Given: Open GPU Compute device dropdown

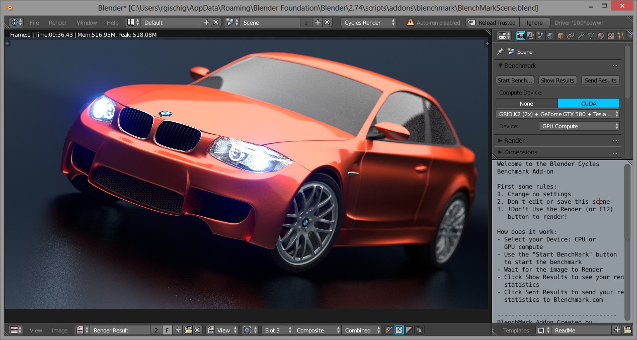Looking at the screenshot, I should pyautogui.click(x=579, y=126).
